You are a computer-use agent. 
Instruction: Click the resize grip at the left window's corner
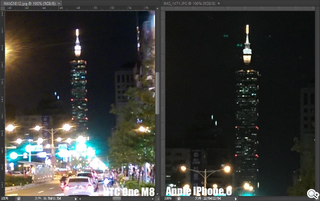(157, 199)
